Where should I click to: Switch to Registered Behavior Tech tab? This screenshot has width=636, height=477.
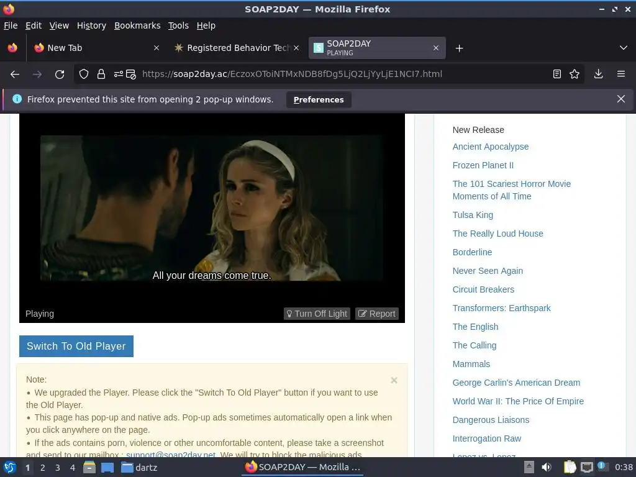click(x=237, y=48)
